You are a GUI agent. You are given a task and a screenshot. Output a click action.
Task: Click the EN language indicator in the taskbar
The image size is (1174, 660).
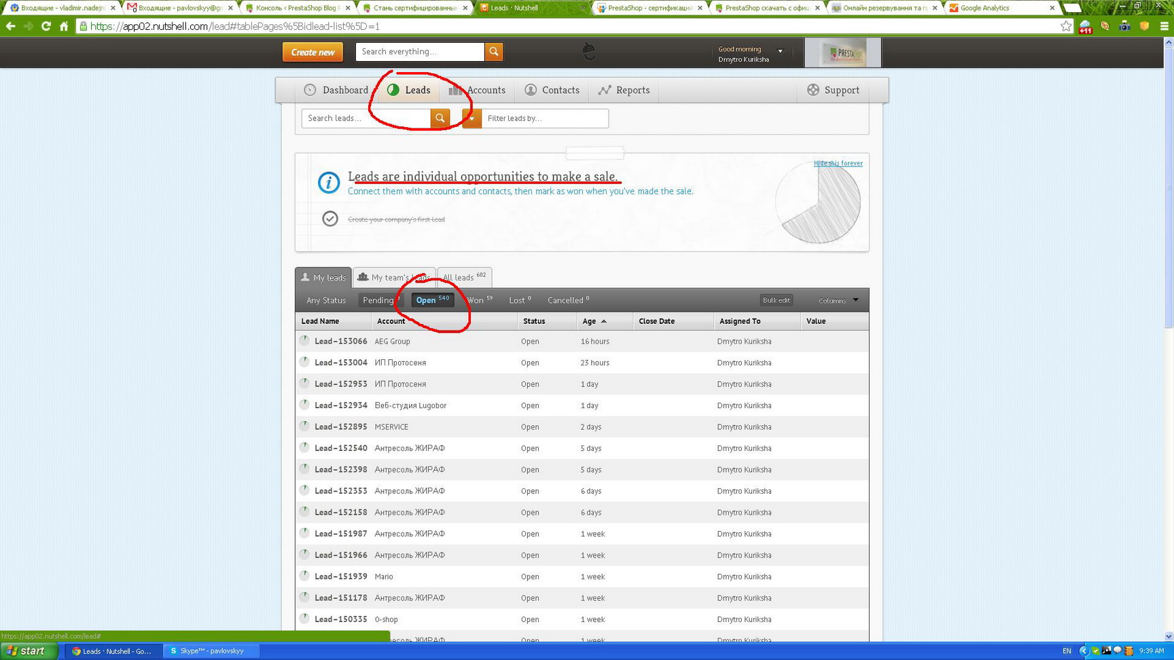[1067, 650]
